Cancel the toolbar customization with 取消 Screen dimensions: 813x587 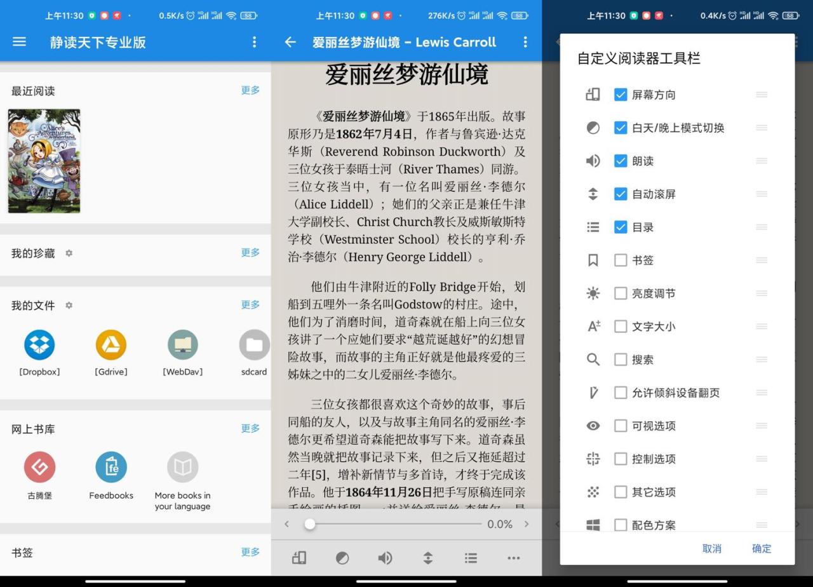[712, 548]
